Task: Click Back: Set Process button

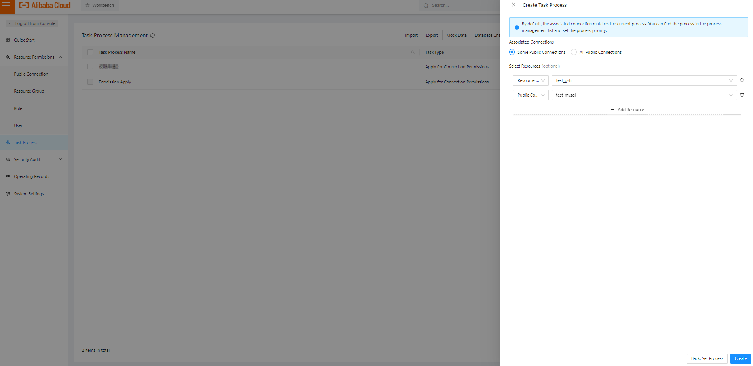Action: click(x=707, y=358)
